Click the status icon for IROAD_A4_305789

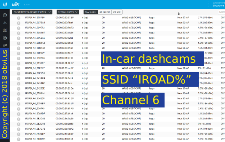[x=19, y=18]
